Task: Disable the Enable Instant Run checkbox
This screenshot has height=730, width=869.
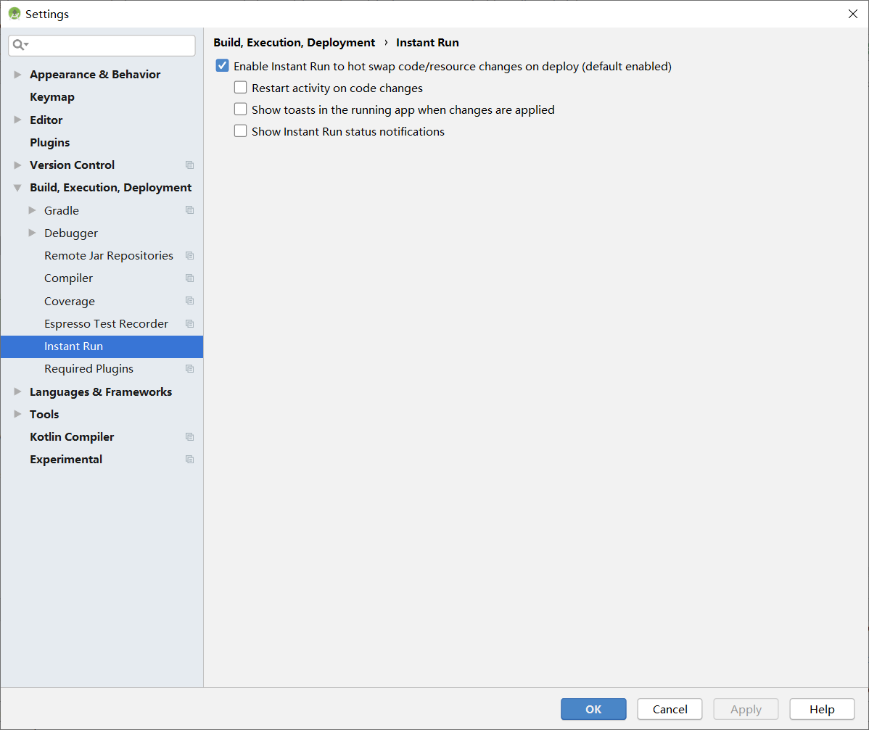Action: 222,66
